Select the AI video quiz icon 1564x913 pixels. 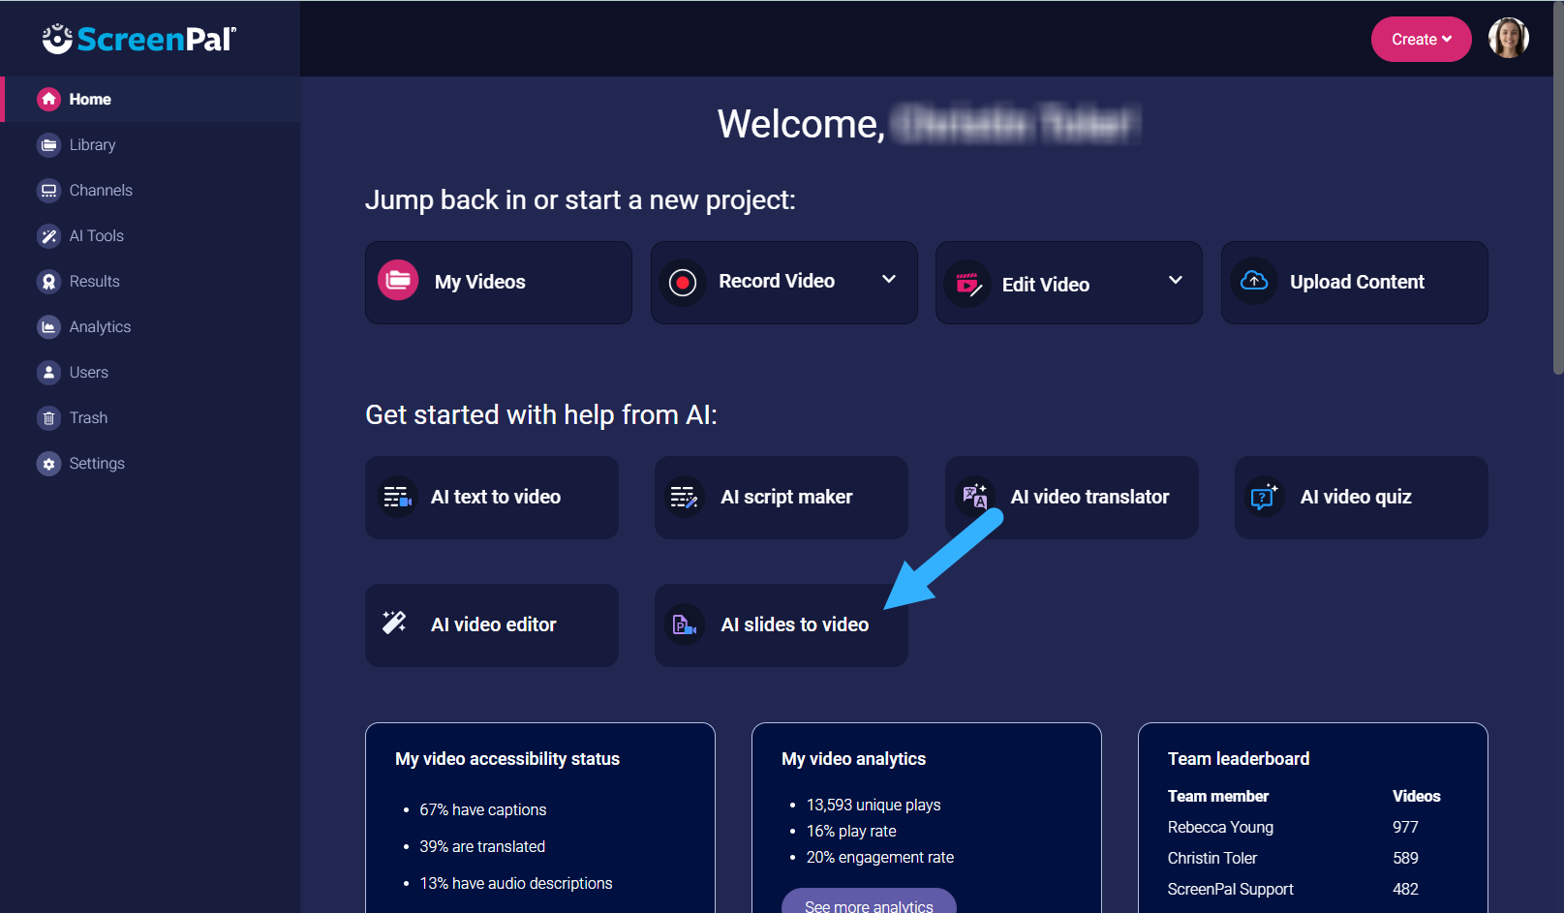pos(1264,497)
